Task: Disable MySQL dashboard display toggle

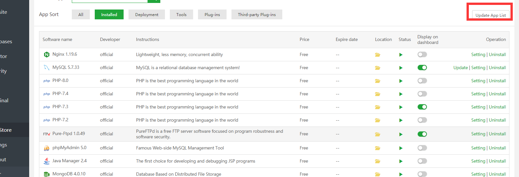Action: (x=422, y=68)
